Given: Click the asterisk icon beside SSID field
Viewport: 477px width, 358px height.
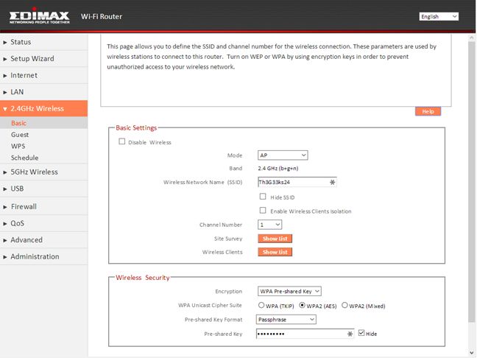Looking at the screenshot, I should click(332, 181).
